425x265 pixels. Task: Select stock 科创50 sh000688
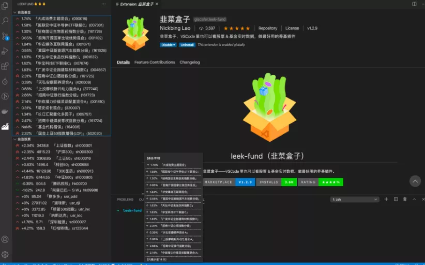click(x=62, y=164)
